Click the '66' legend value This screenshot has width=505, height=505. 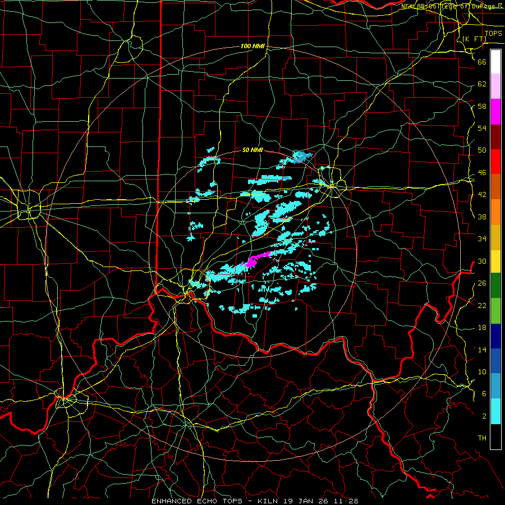482,62
